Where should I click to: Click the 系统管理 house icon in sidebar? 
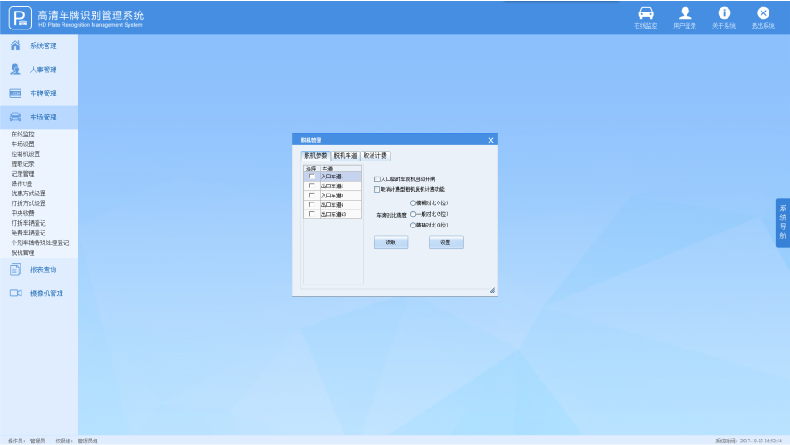pyautogui.click(x=15, y=45)
